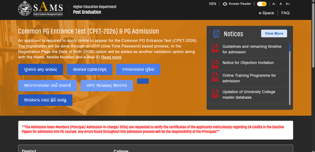Click the red Admission team notice text
Screen dimensions: 315x152
[x=153, y=130]
